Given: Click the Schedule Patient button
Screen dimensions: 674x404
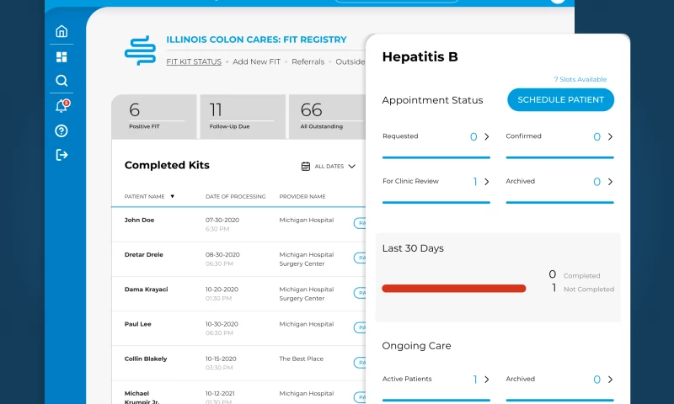Looking at the screenshot, I should [560, 99].
